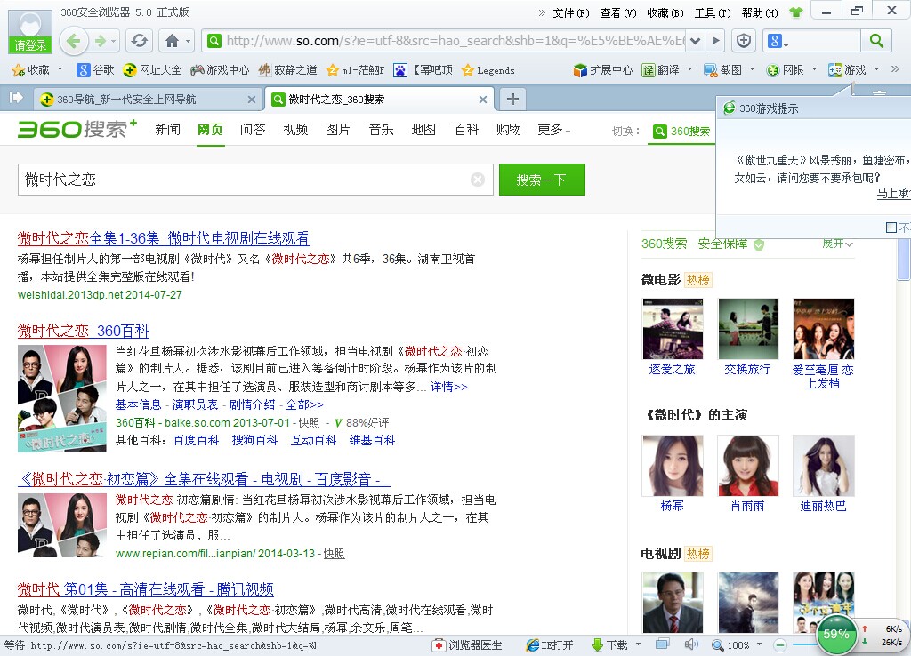Viewport: 911px width, 656px height.
Task: Open the 网址大全 bookmark
Action: [152, 70]
